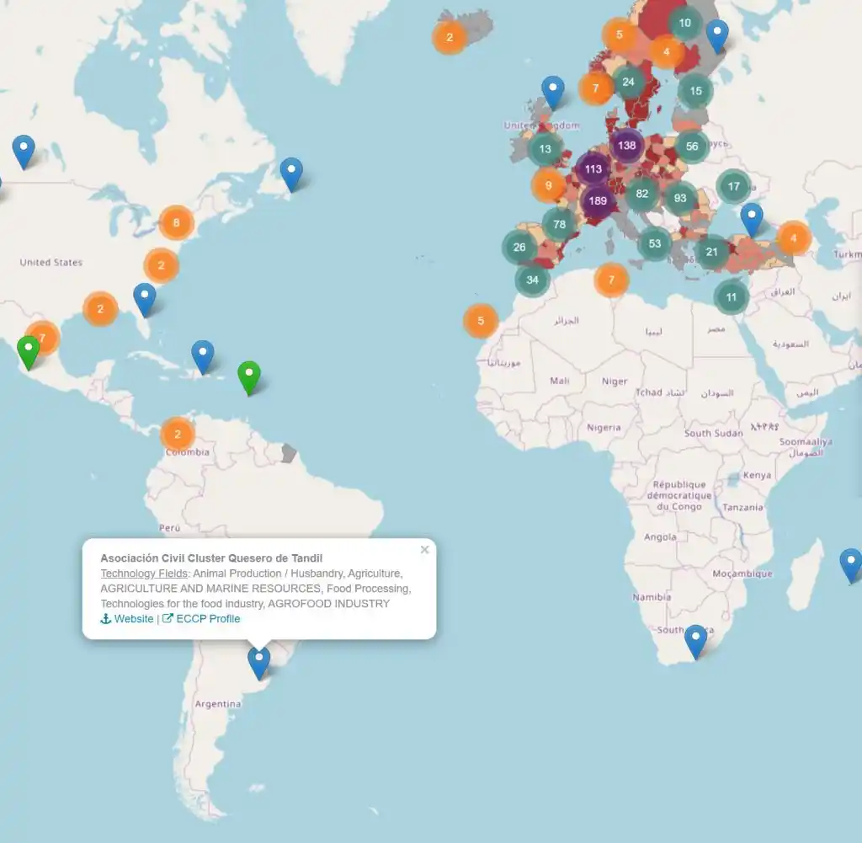Open the orange 2 cluster over Colombia
Viewport: 862px width, 843px height.
(178, 434)
